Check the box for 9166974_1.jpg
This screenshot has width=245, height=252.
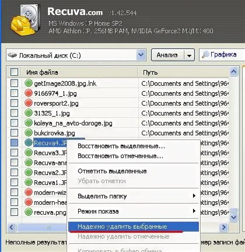[14, 93]
